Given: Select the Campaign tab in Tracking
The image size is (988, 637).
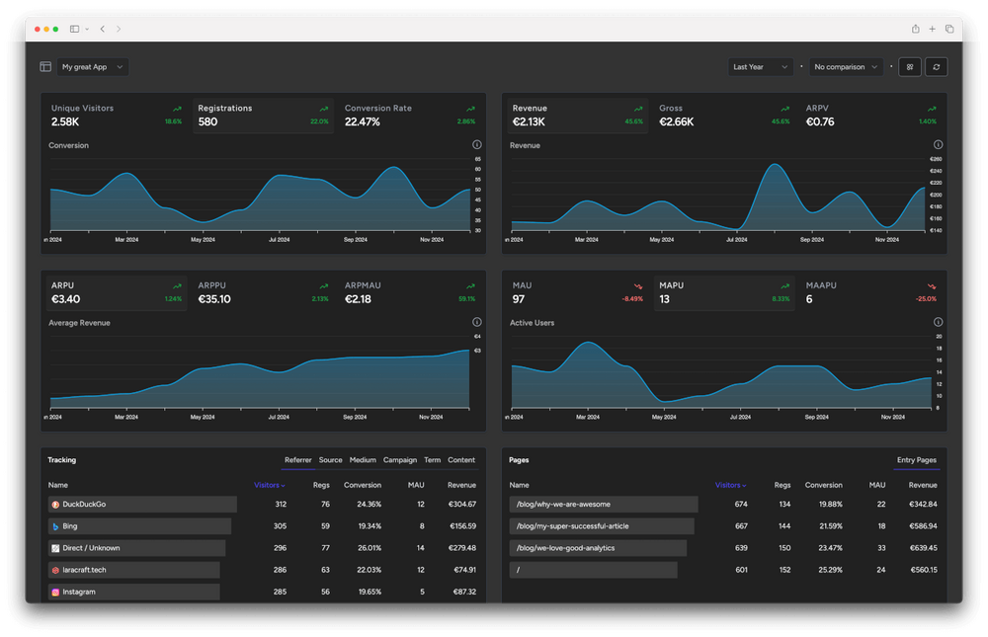Looking at the screenshot, I should (400, 460).
